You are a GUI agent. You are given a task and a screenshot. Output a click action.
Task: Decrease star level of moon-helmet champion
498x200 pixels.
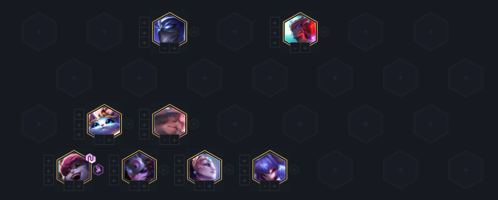134,186
